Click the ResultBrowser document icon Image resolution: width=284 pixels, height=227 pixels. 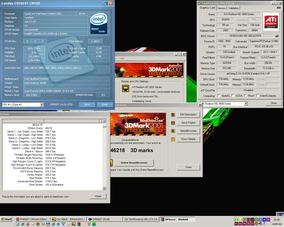[x=173, y=131]
